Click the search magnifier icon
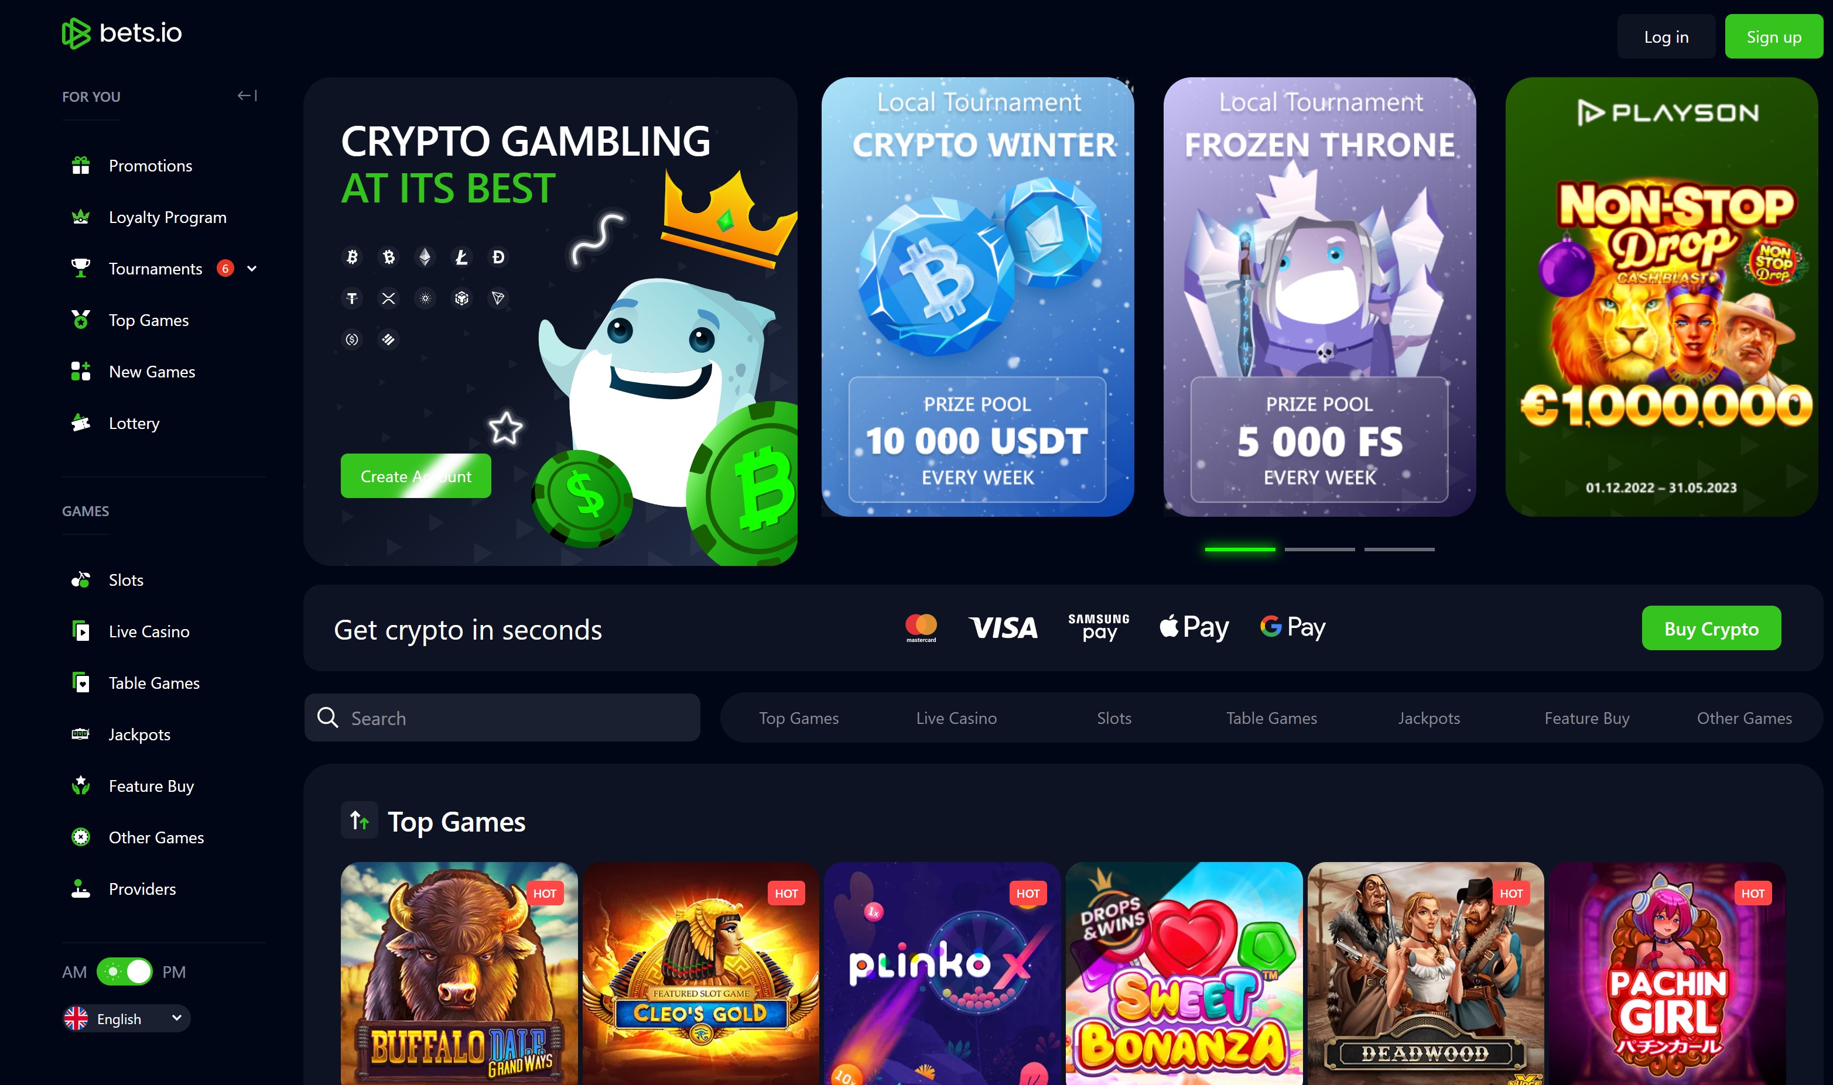 tap(328, 718)
